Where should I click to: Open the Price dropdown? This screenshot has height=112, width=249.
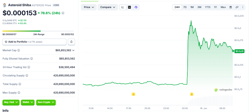pos(89,7)
